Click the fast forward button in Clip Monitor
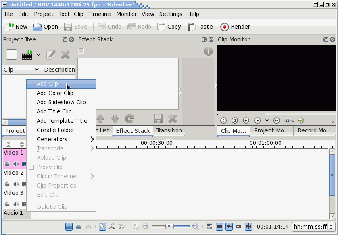The width and height of the screenshot is (338, 235). (277, 120)
